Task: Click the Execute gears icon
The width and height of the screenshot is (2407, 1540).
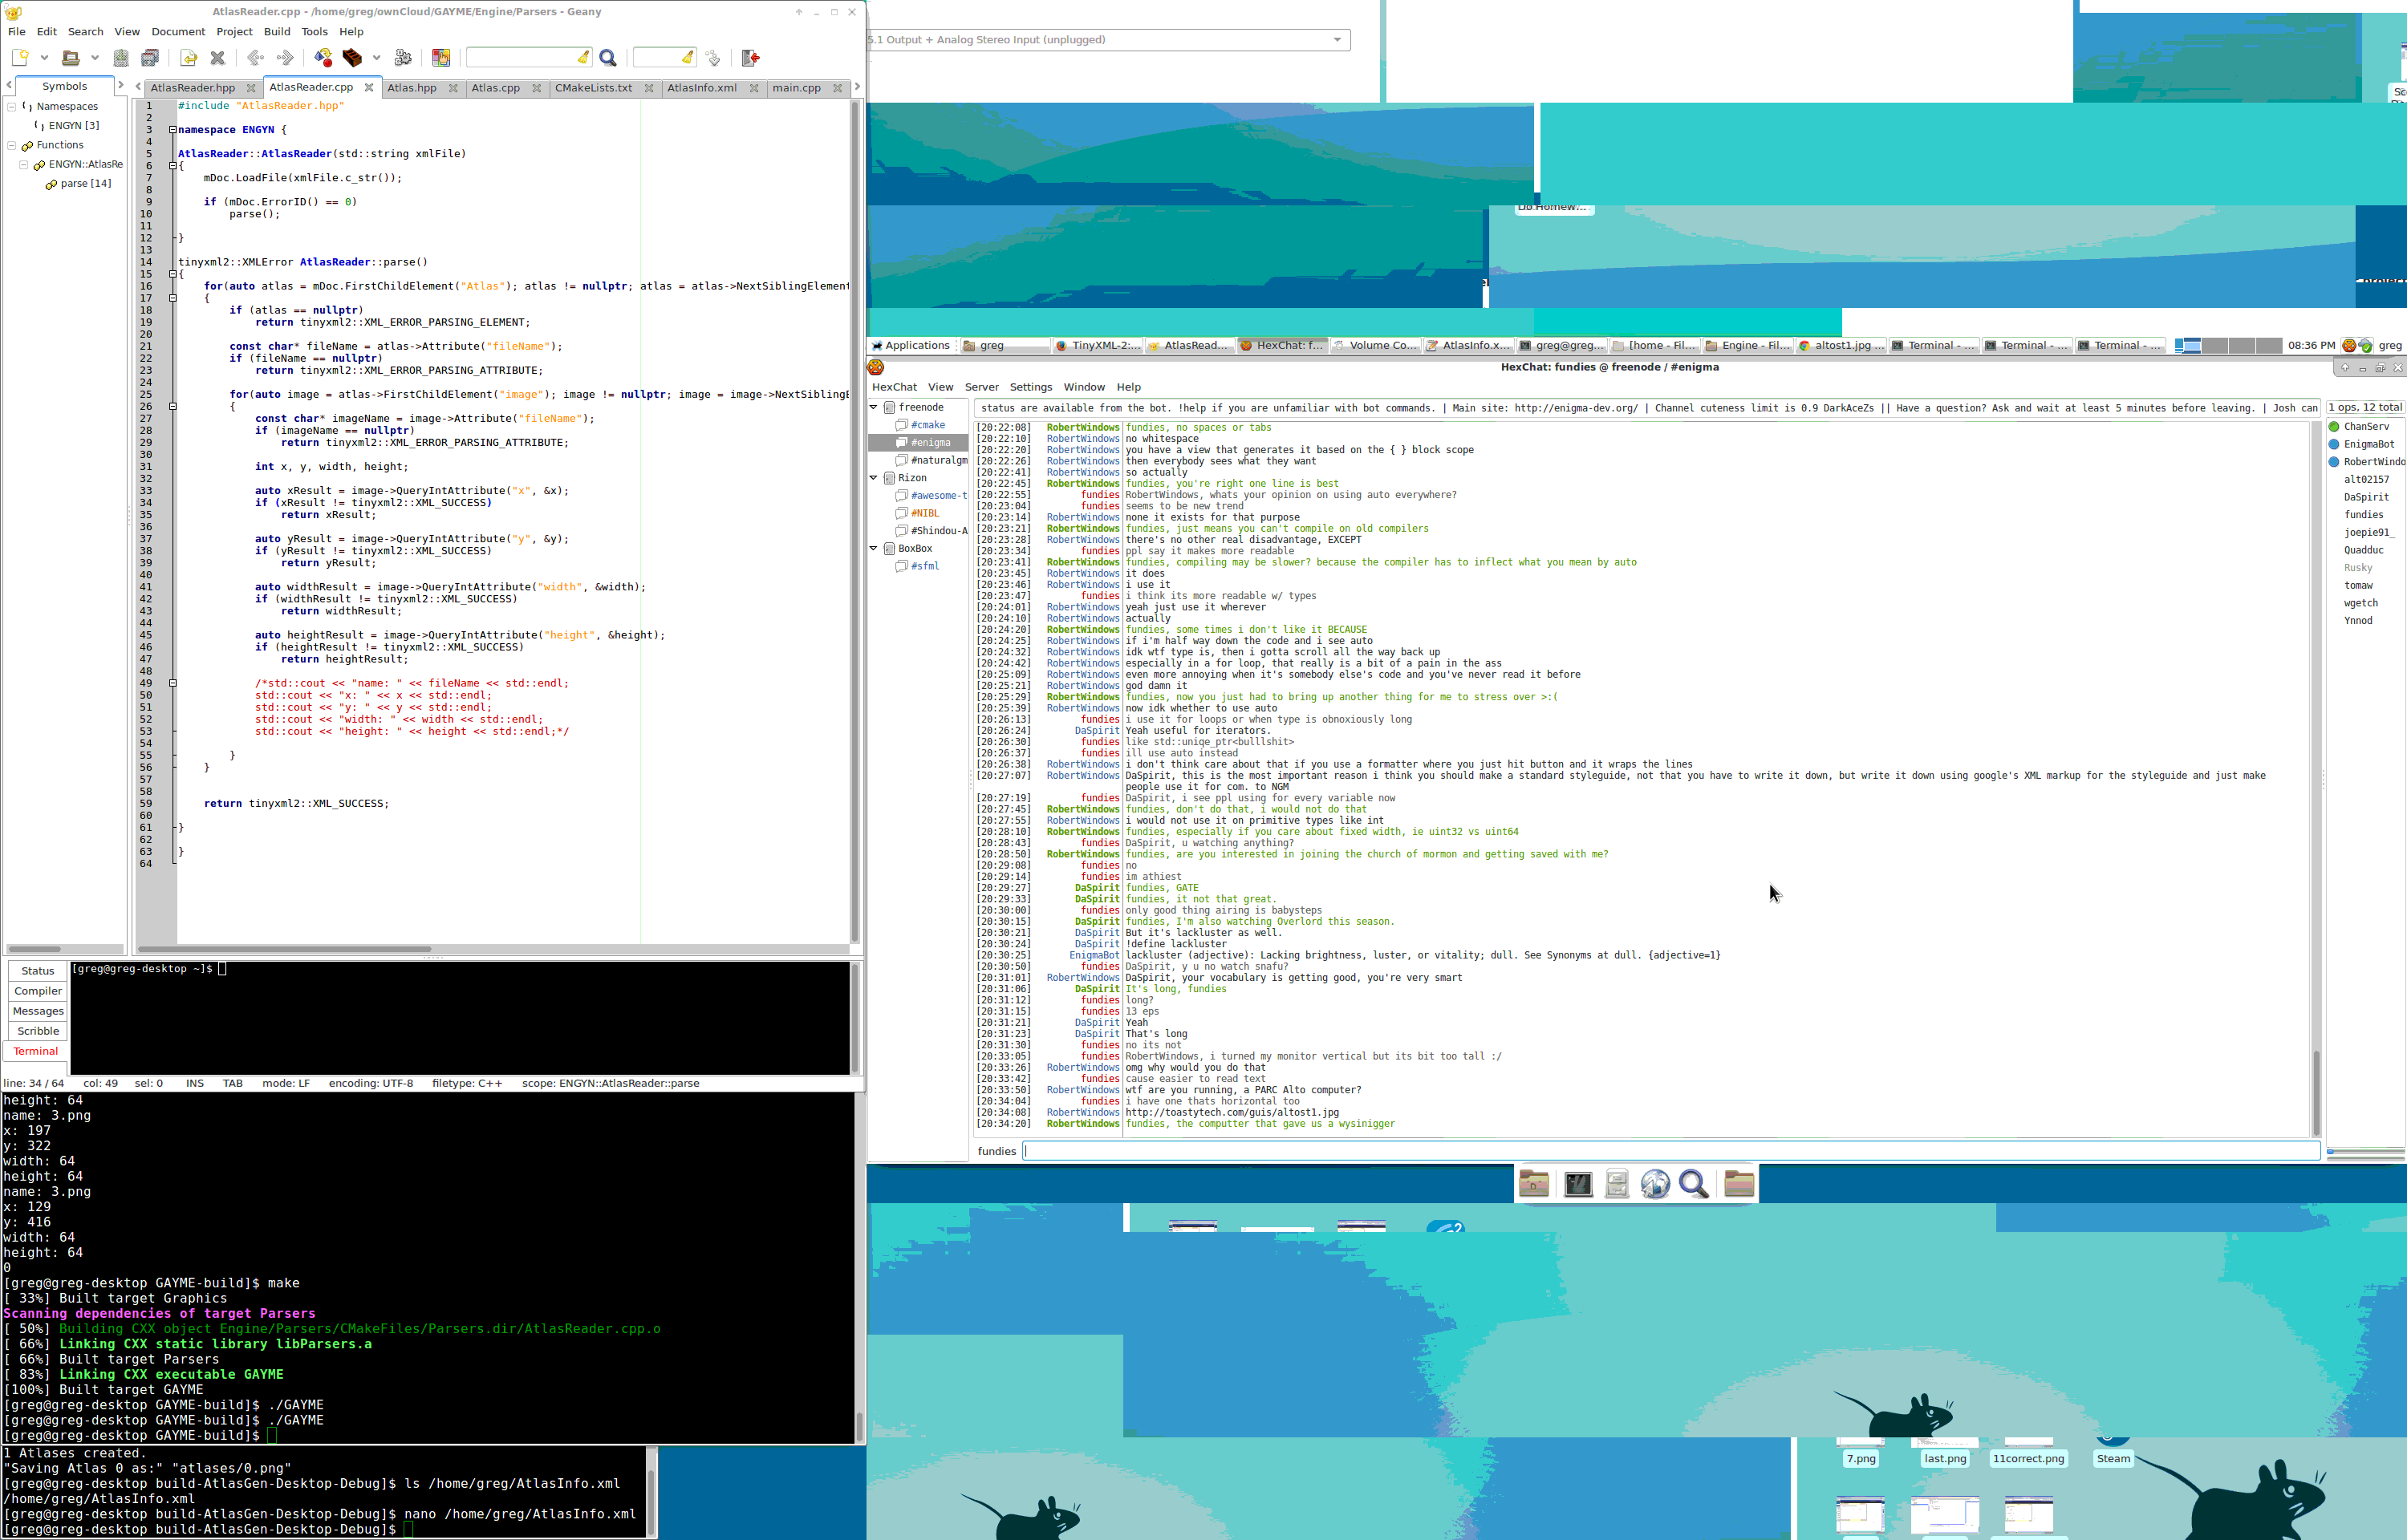Action: point(403,58)
